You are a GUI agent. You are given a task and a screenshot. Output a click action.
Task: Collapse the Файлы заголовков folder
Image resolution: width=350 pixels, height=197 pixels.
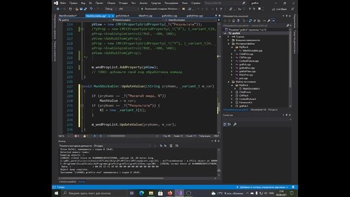[x=229, y=82]
